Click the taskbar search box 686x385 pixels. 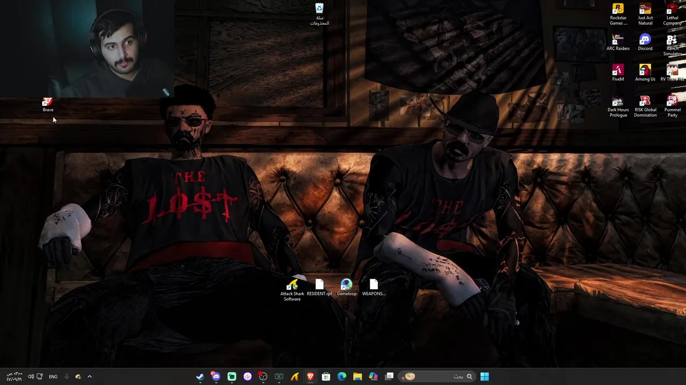437,376
